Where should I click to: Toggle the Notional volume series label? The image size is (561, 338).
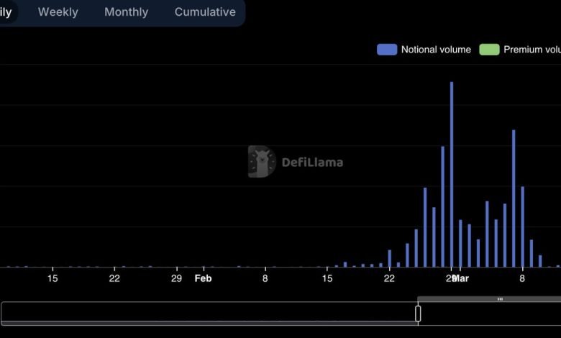tap(436, 50)
